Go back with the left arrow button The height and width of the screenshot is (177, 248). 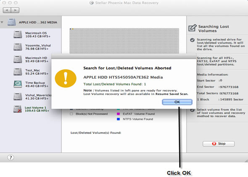click(x=7, y=10)
